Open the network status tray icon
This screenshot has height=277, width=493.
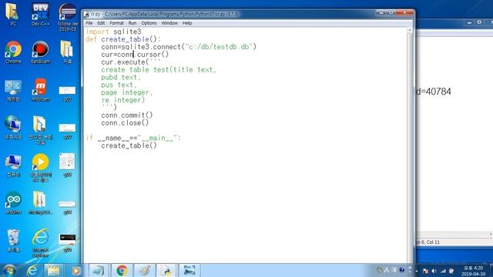pyautogui.click(x=443, y=271)
